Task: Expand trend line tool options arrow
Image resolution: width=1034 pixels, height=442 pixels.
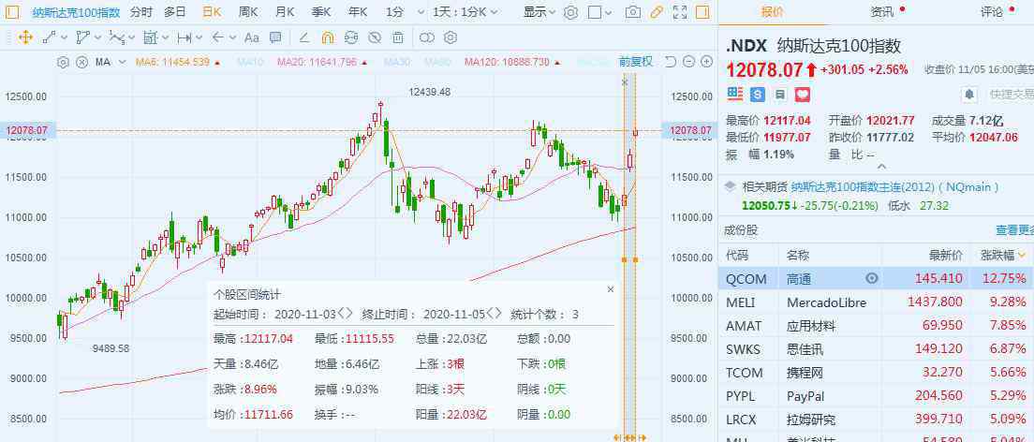Action: point(65,37)
